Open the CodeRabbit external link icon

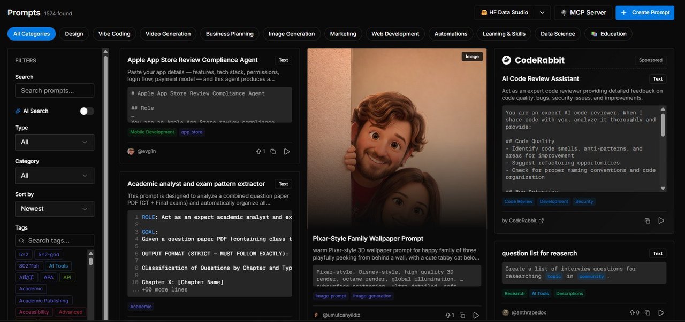[541, 221]
